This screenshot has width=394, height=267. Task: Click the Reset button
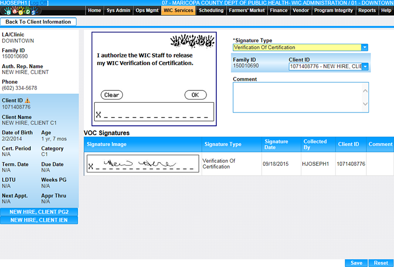click(x=381, y=263)
